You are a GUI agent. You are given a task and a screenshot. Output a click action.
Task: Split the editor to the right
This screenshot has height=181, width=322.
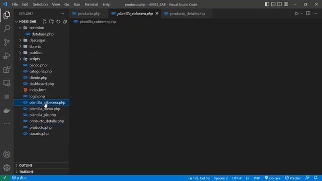point(308,14)
